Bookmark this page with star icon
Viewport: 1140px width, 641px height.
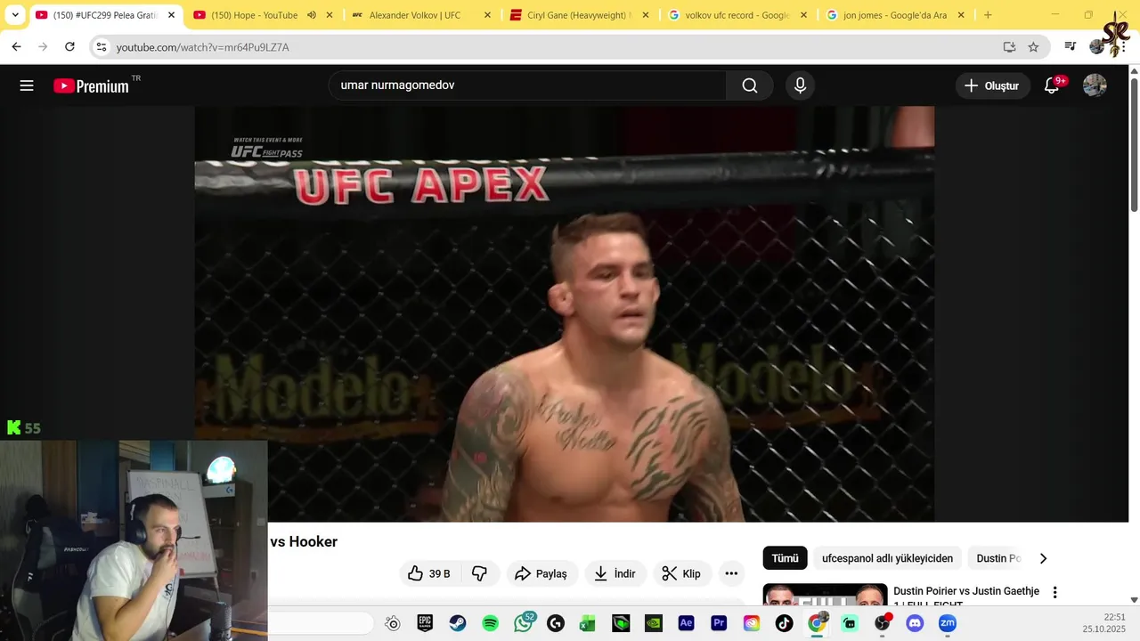click(x=1033, y=47)
